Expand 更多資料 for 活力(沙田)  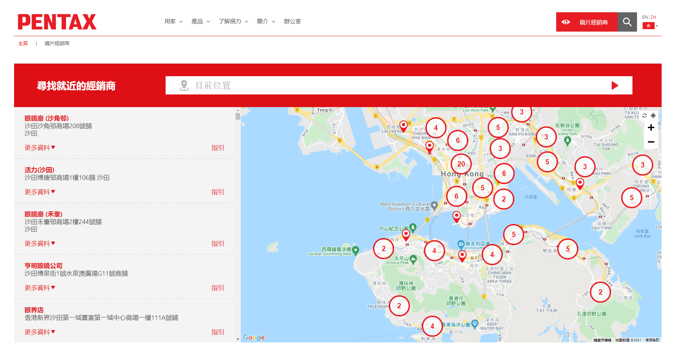[40, 192]
